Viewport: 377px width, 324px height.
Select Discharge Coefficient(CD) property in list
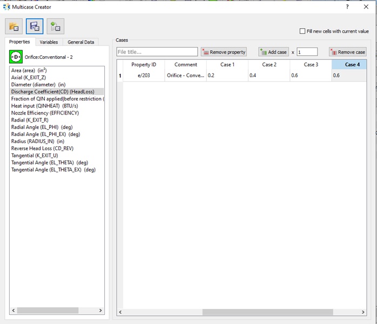(x=53, y=92)
